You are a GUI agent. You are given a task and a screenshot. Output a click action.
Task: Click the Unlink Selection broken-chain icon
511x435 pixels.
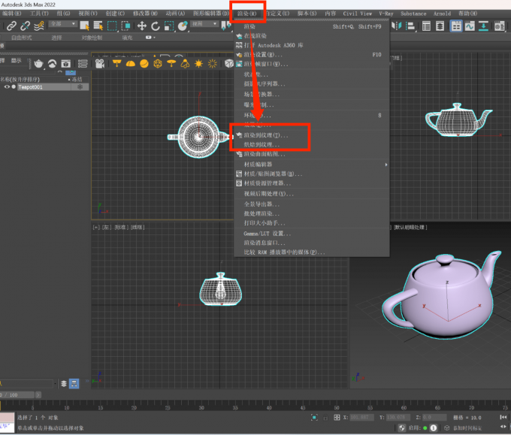(25, 26)
